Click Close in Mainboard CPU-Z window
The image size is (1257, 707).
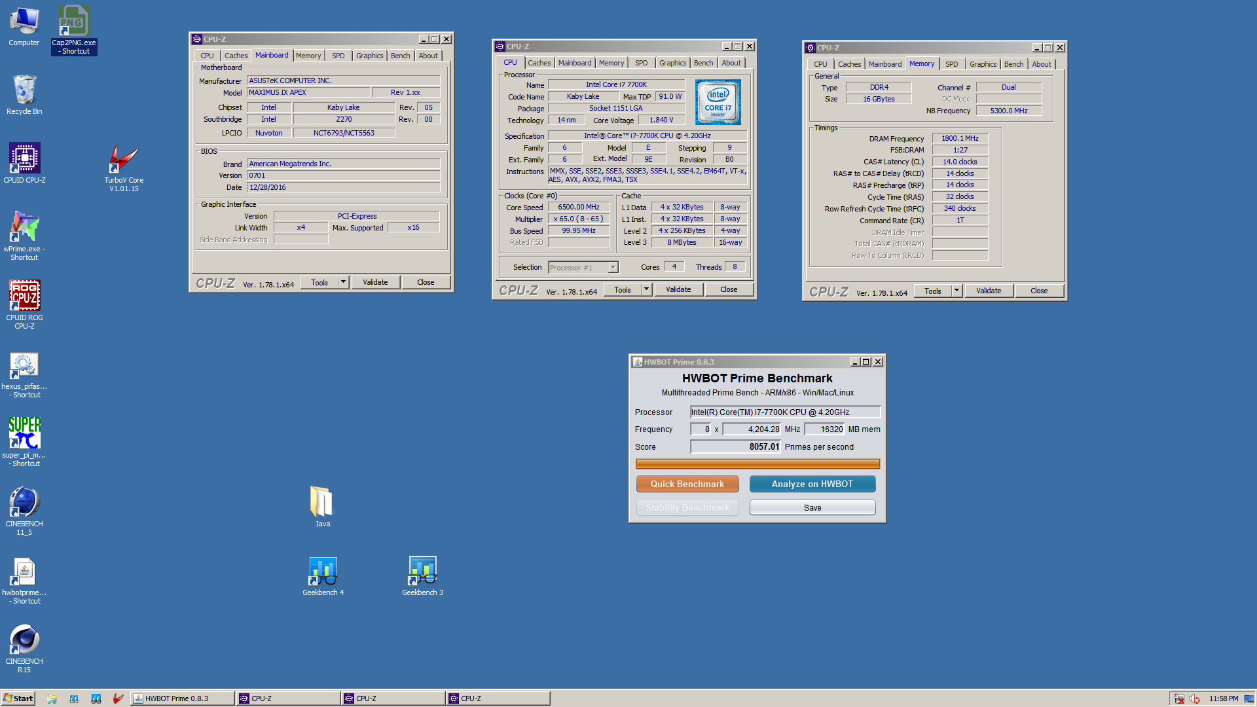pos(426,282)
